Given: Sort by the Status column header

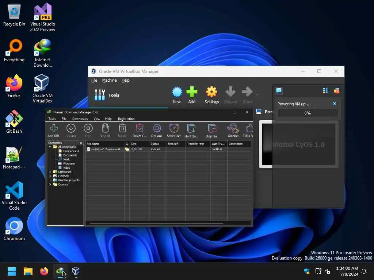Looking at the screenshot, I should pyautogui.click(x=157, y=144).
